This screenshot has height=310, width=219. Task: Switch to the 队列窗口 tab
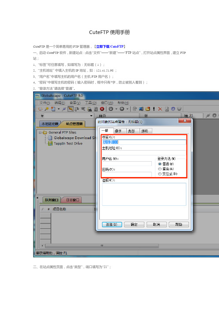point(52,200)
